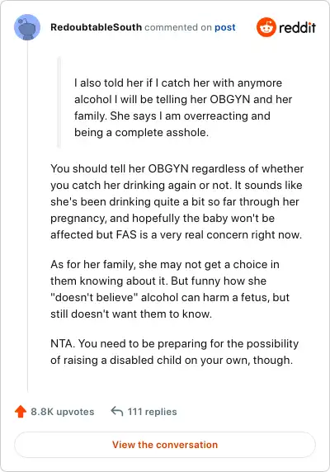The height and width of the screenshot is (472, 330).
Task: Click the quoted line "being a complete asshole."
Action: [141, 133]
